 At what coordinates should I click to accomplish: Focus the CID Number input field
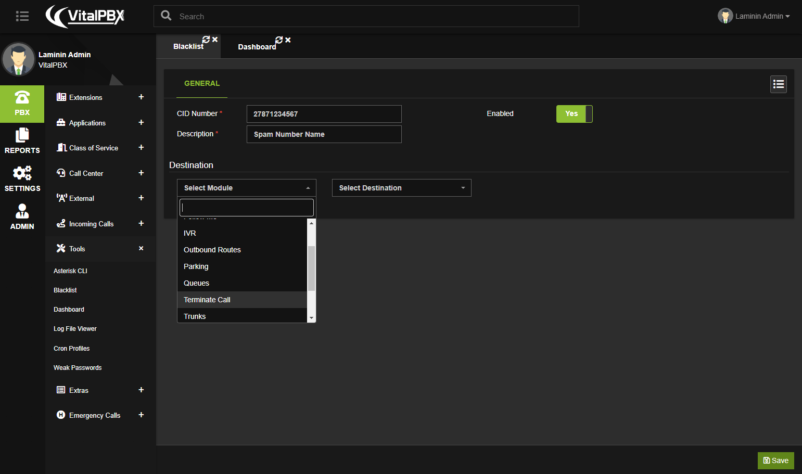click(x=324, y=114)
